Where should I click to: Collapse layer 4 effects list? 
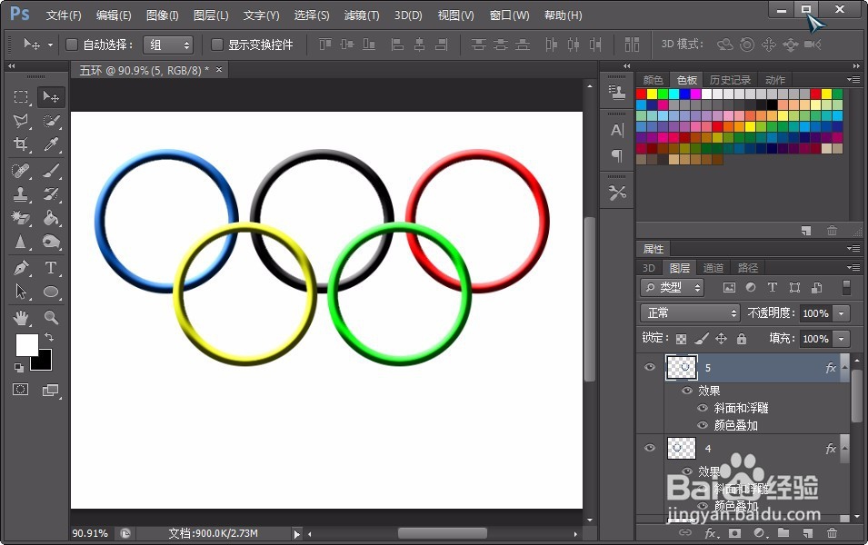[x=844, y=448]
